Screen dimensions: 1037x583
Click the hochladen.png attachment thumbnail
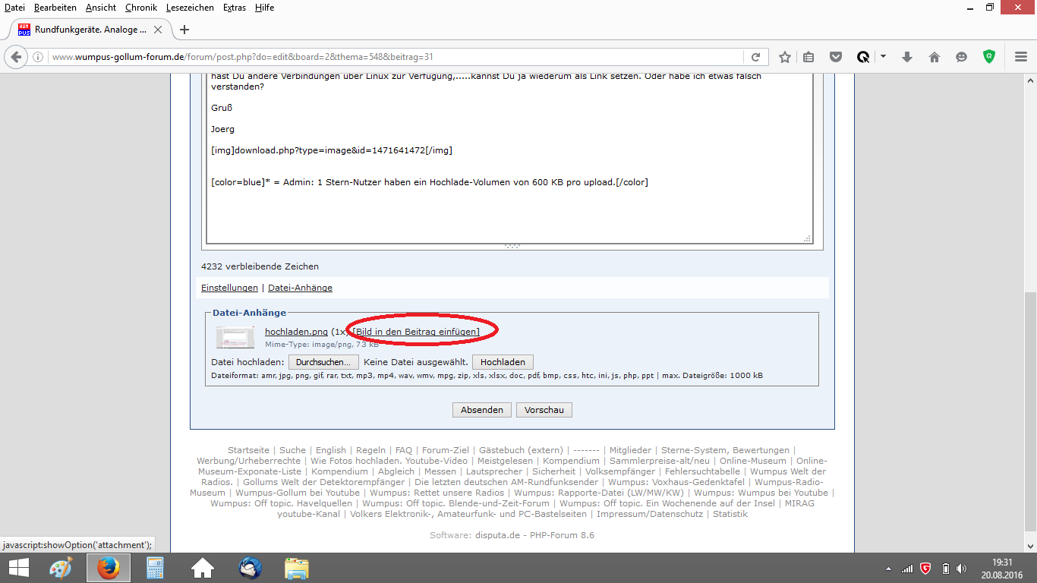[235, 337]
